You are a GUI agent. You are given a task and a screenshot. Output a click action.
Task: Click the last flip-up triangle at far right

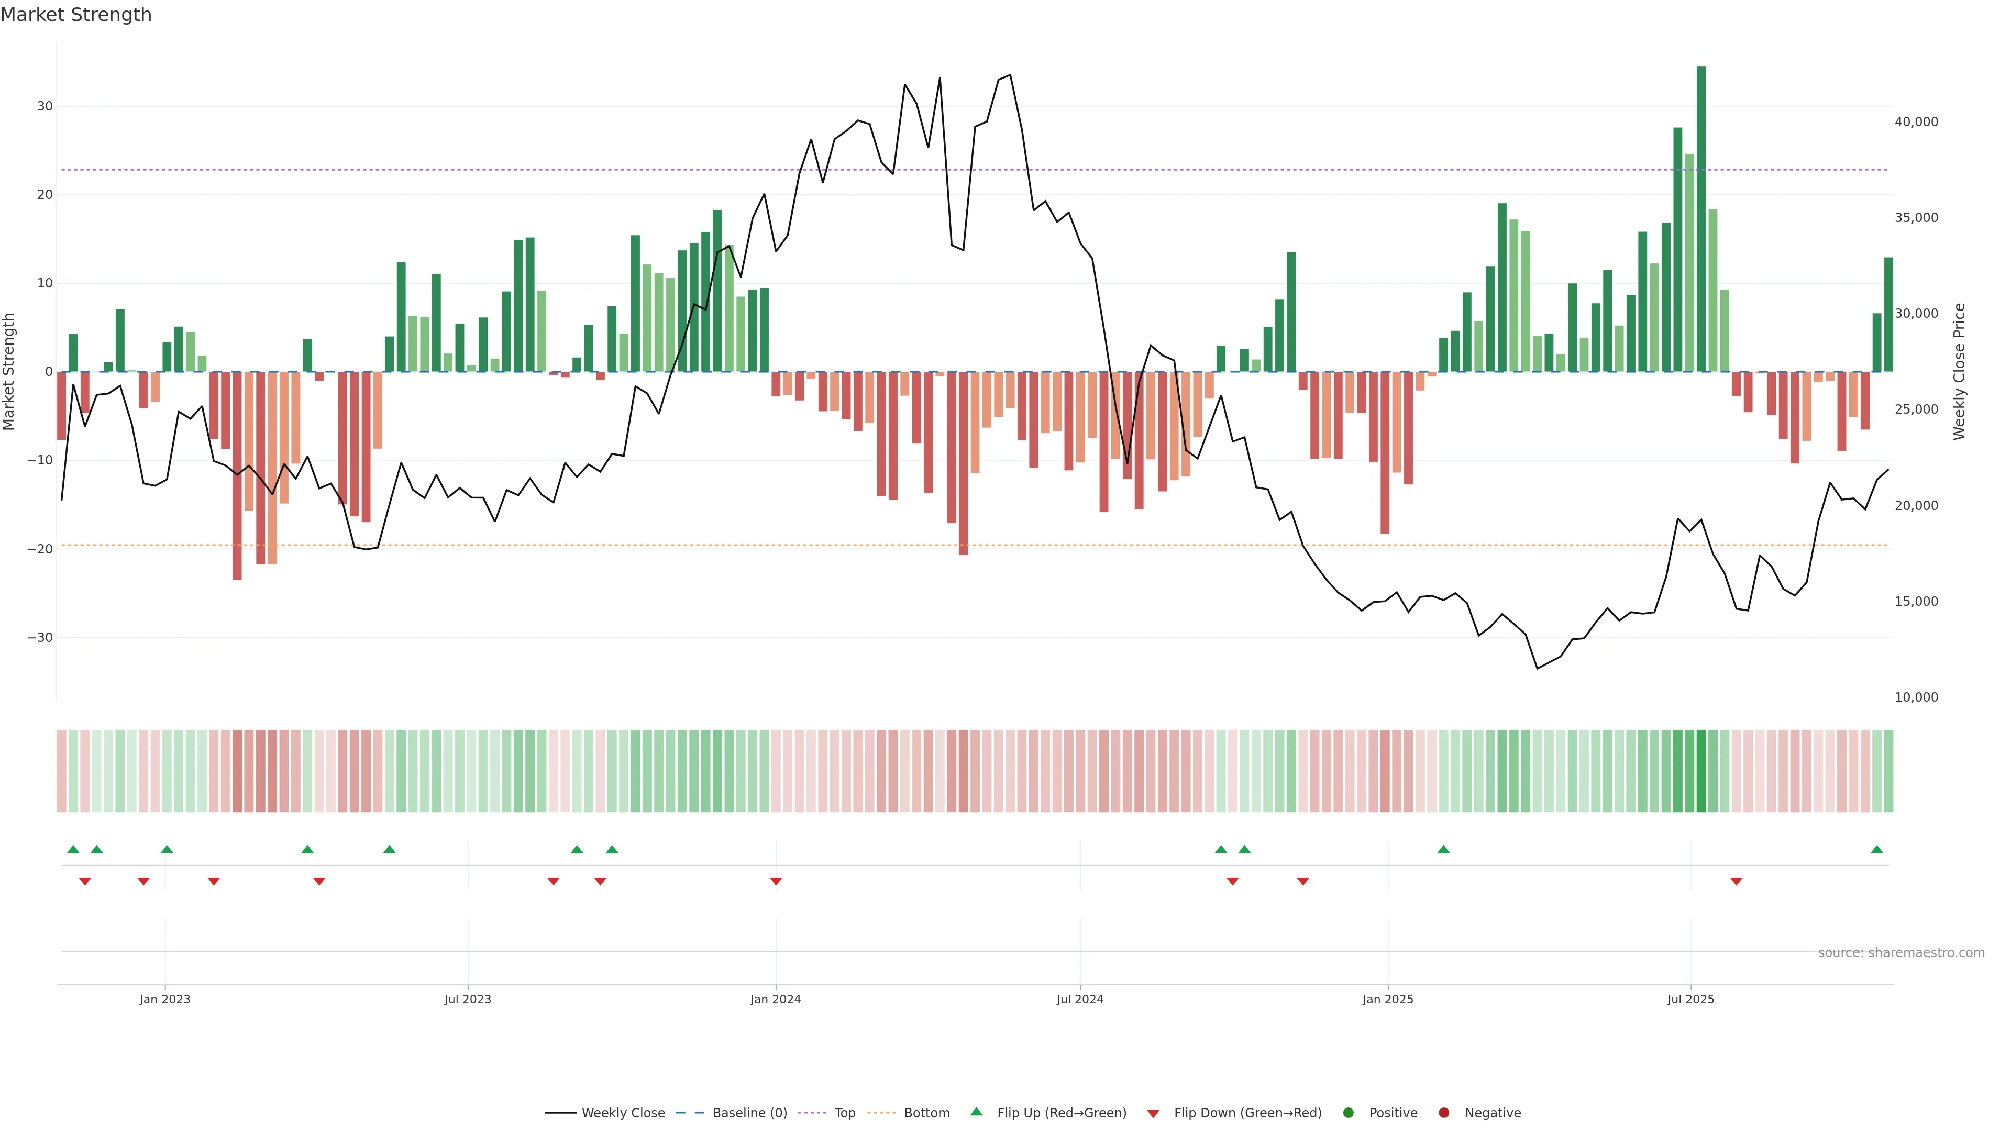pos(1877,849)
